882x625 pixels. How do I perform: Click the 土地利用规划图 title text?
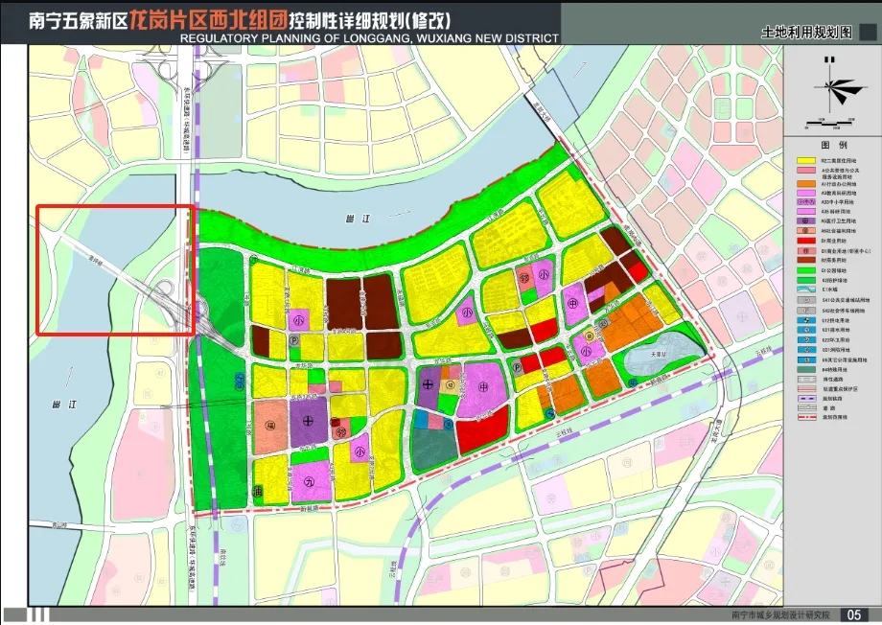tap(806, 33)
